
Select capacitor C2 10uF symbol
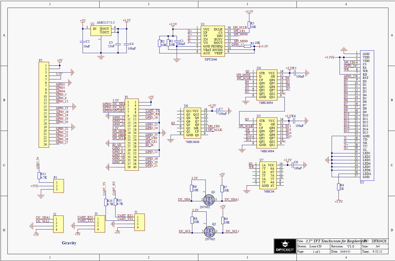pos(82,42)
